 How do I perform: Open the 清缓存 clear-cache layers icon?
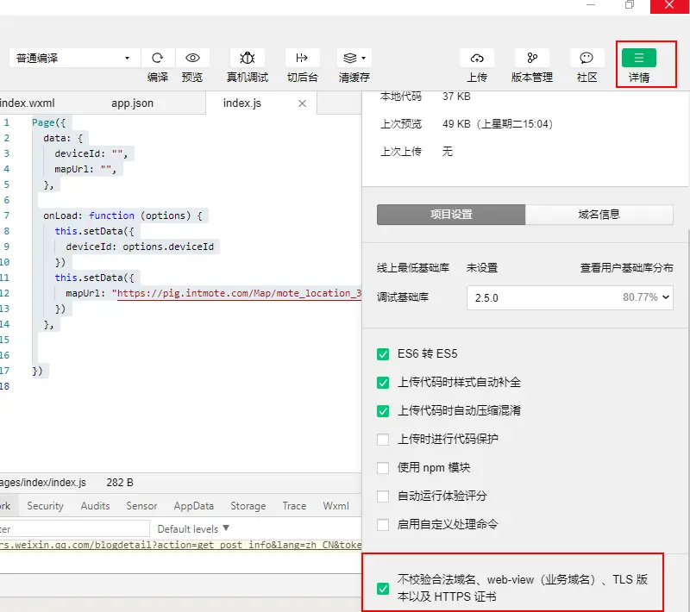350,58
